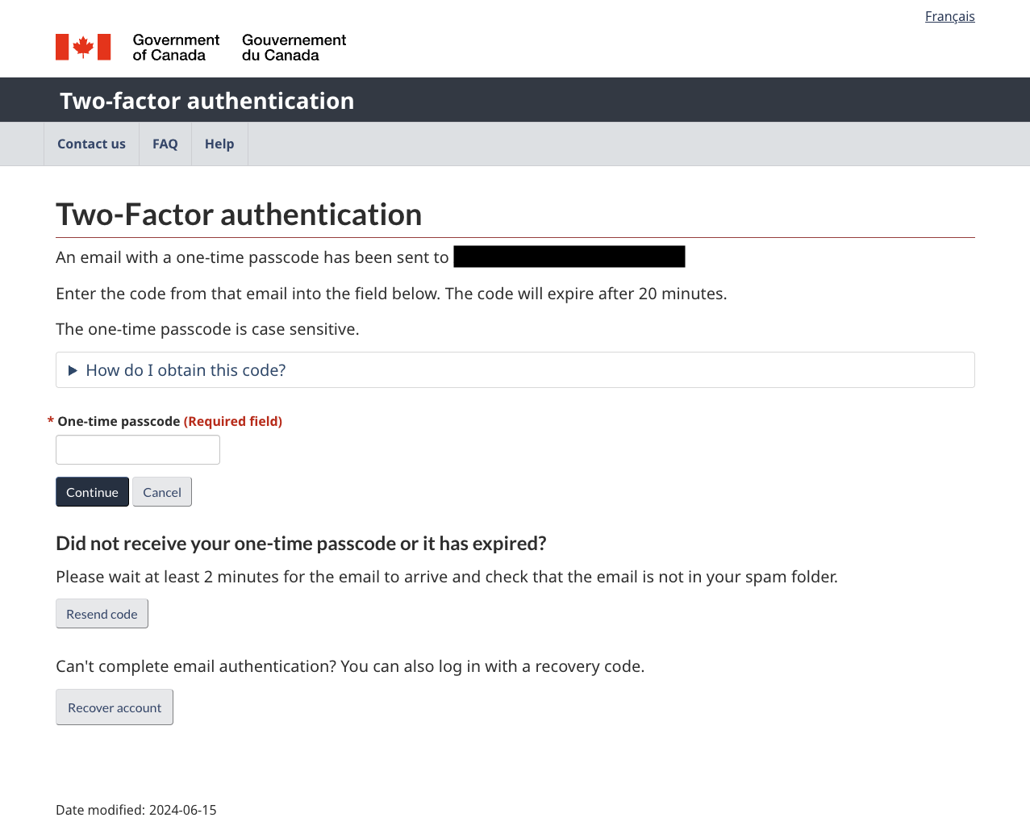This screenshot has width=1030, height=826.
Task: Focus the One-time passcode input field
Action: coord(138,450)
